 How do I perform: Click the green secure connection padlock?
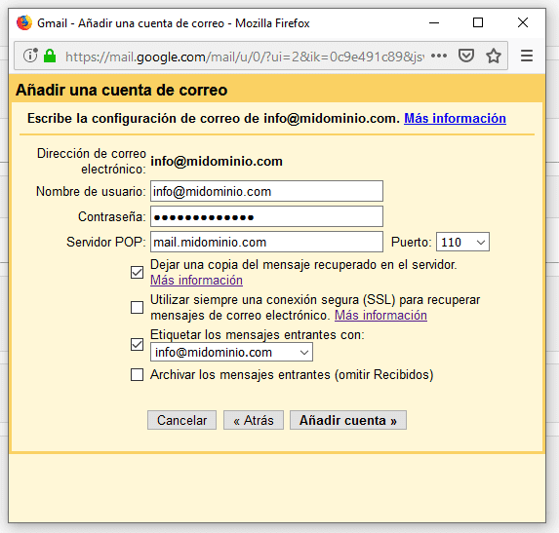(50, 56)
